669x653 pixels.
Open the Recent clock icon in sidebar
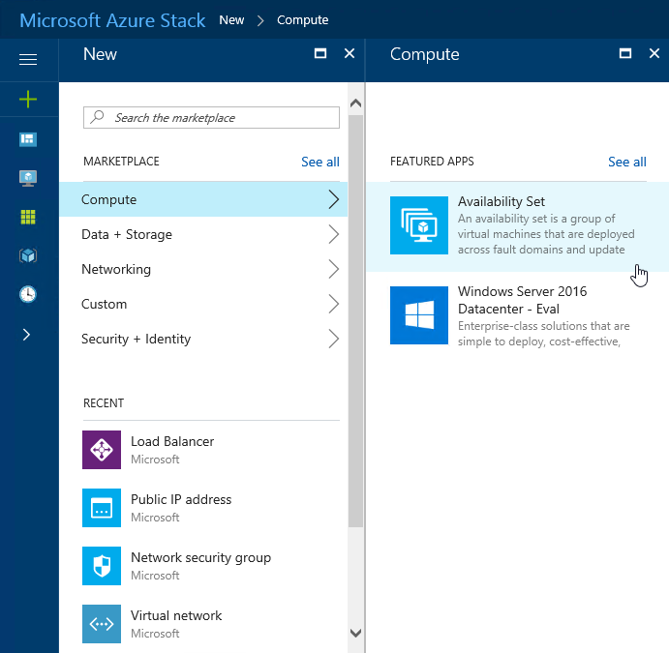(x=28, y=294)
